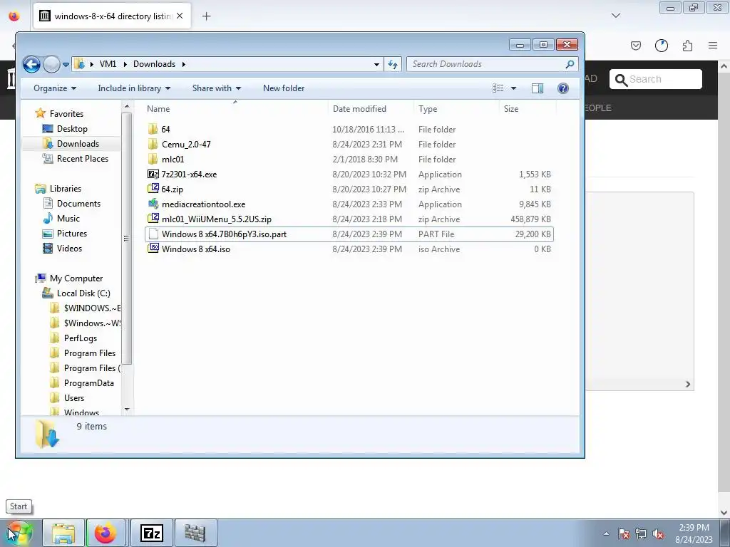Open the ProgramData folder in the tree
730x547 pixels.
pyautogui.click(x=88, y=382)
